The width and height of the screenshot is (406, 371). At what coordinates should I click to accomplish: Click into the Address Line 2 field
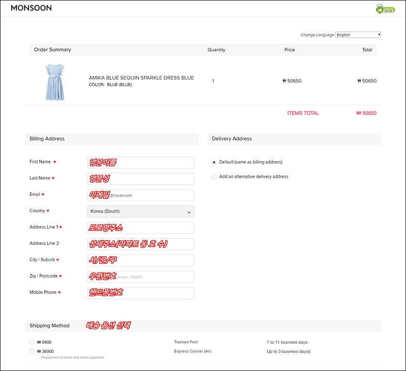coord(141,244)
